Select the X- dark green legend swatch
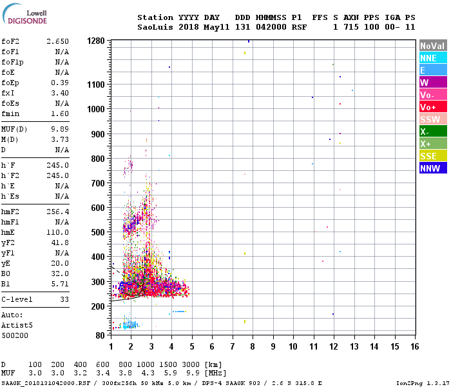 (x=433, y=132)
